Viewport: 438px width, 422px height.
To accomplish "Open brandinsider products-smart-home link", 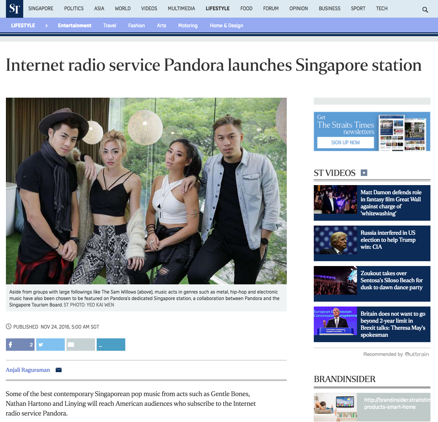I will [397, 403].
